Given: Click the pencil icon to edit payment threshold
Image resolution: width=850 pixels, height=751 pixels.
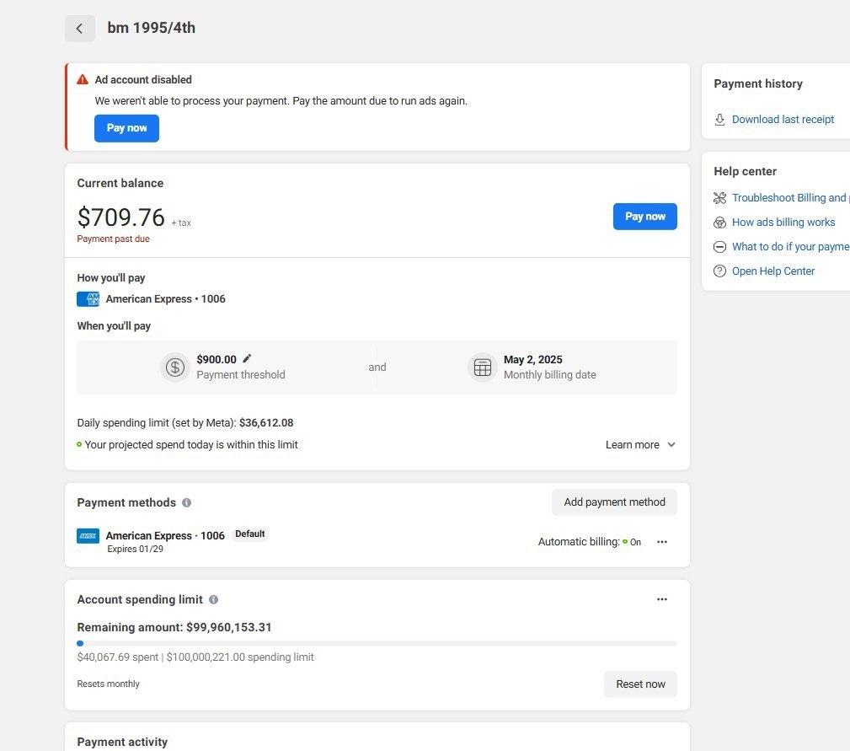Looking at the screenshot, I should 247,359.
